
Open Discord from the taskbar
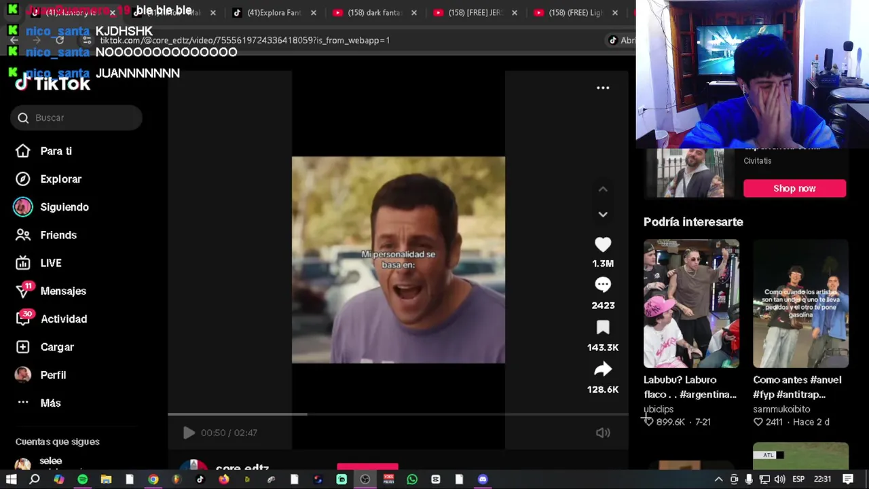point(483,479)
